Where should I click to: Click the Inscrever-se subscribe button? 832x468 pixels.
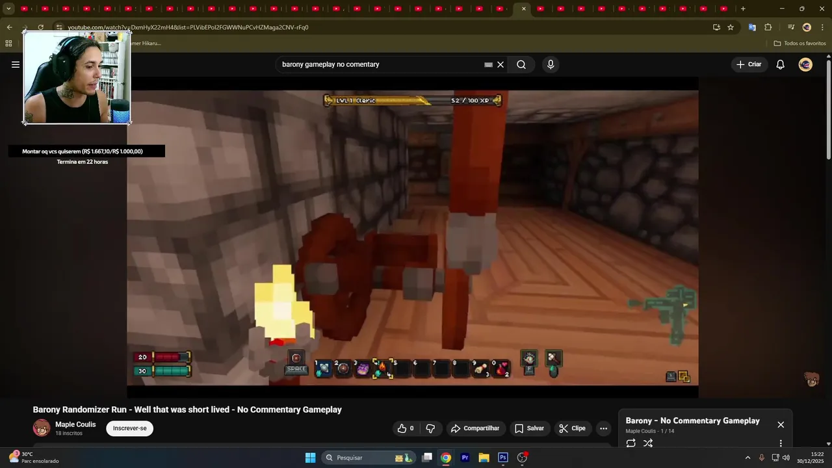pos(129,428)
